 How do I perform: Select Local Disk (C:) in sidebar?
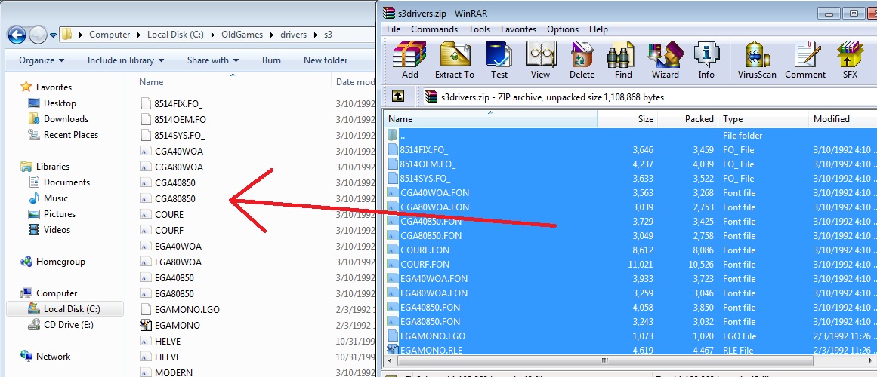click(64, 309)
